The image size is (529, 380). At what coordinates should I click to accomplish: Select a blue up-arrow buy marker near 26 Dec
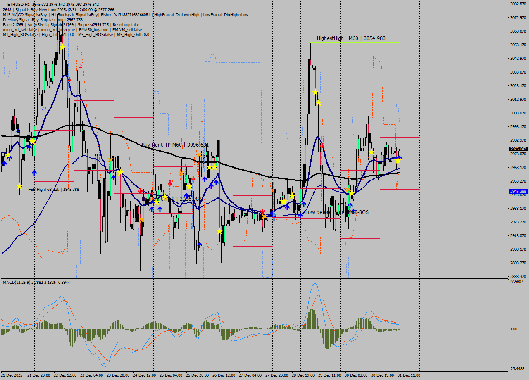pyautogui.click(x=216, y=182)
